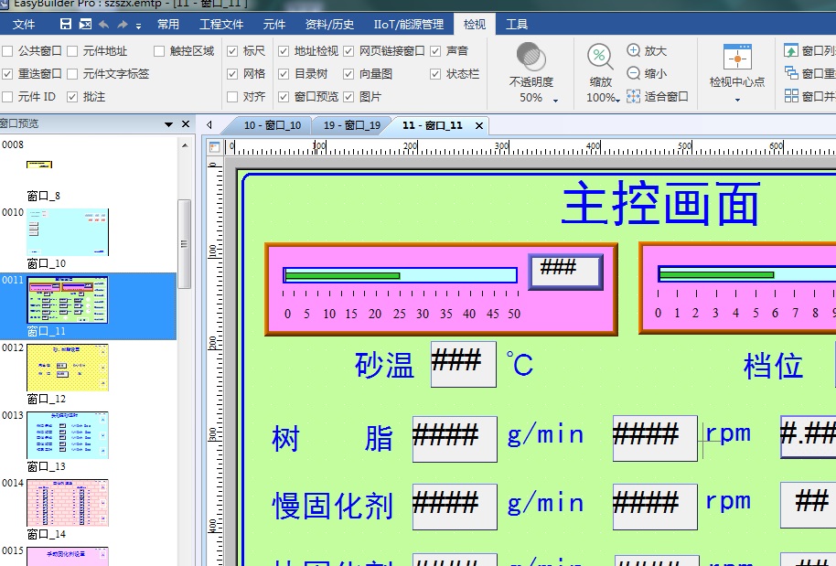Open the window preview panel dropdown arrow
836x566 pixels.
[x=168, y=124]
